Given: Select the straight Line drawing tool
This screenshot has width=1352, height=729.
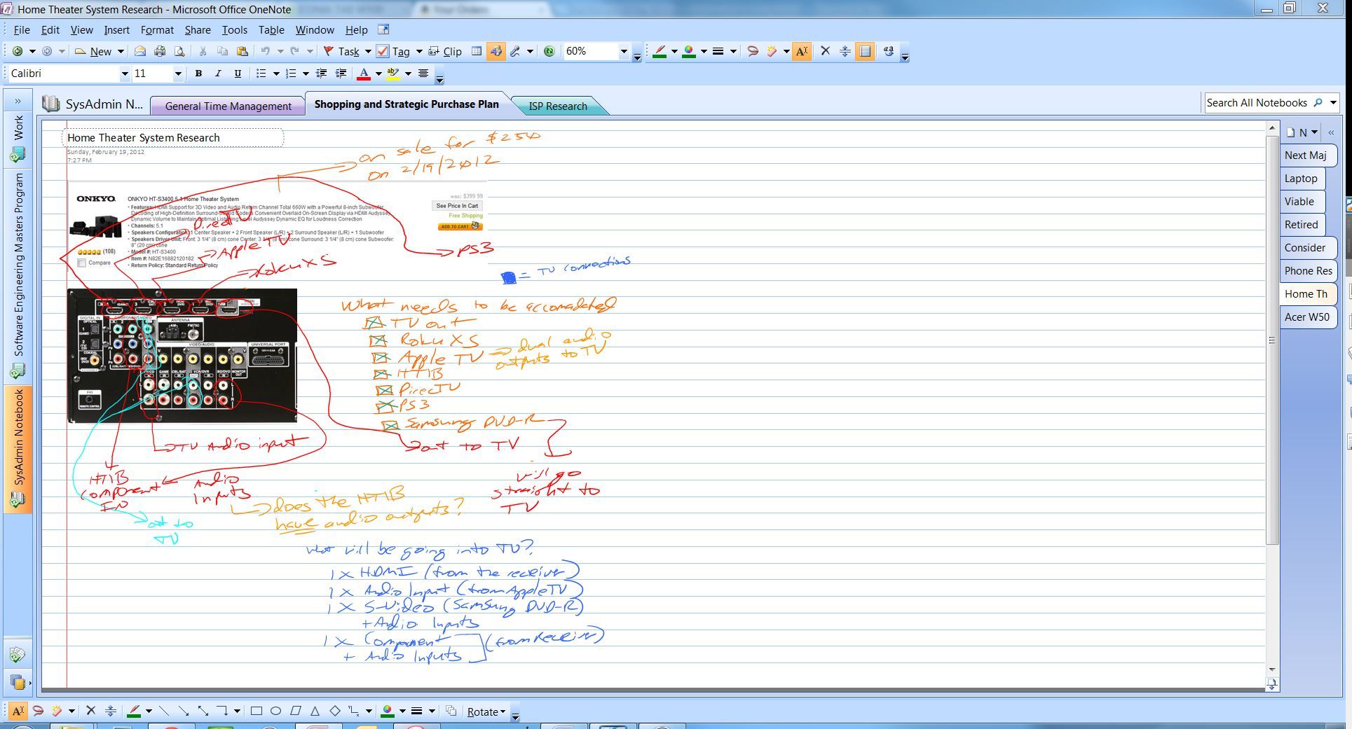Looking at the screenshot, I should 164,711.
